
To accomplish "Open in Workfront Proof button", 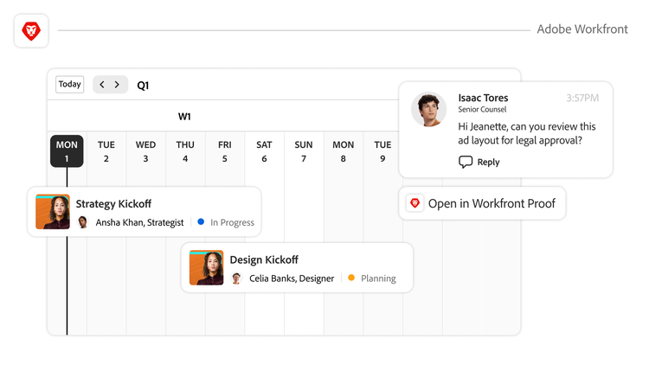I will pyautogui.click(x=482, y=203).
